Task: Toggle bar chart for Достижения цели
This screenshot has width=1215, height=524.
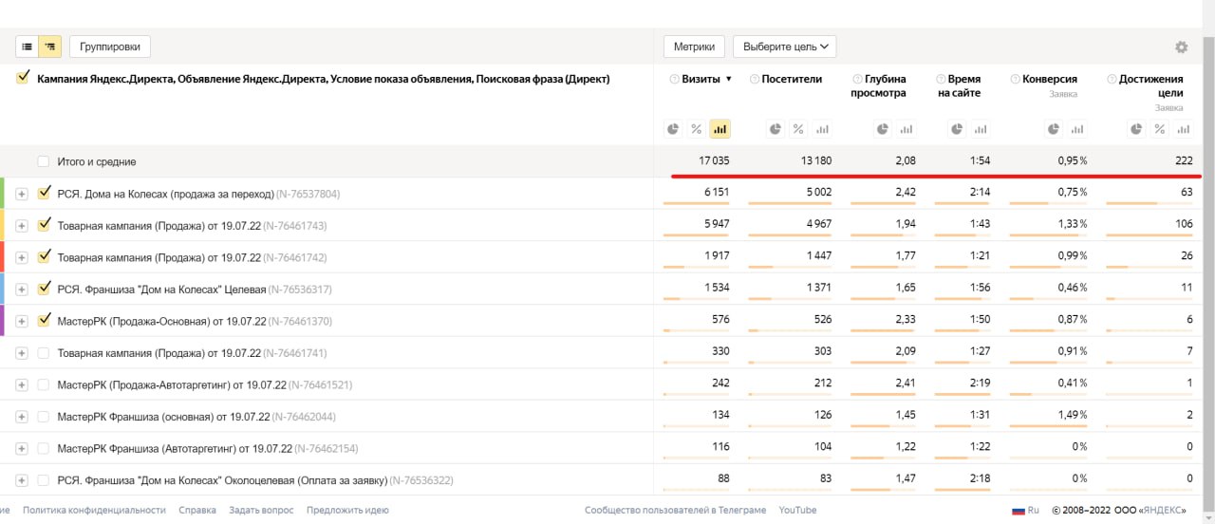Action: (x=1183, y=129)
